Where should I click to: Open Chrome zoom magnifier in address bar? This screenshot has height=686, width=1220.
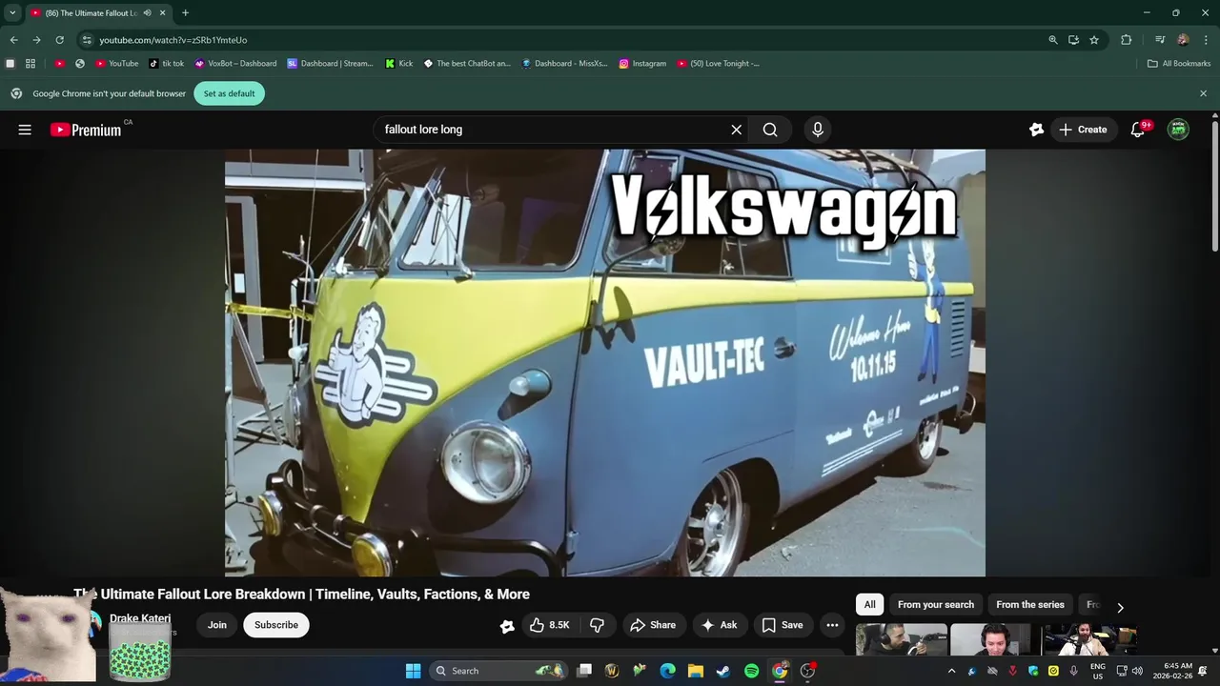click(x=1053, y=40)
